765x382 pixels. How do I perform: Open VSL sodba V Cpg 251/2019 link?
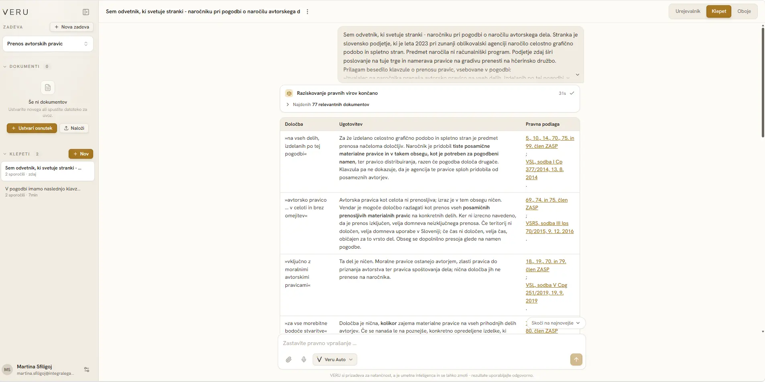(546, 293)
